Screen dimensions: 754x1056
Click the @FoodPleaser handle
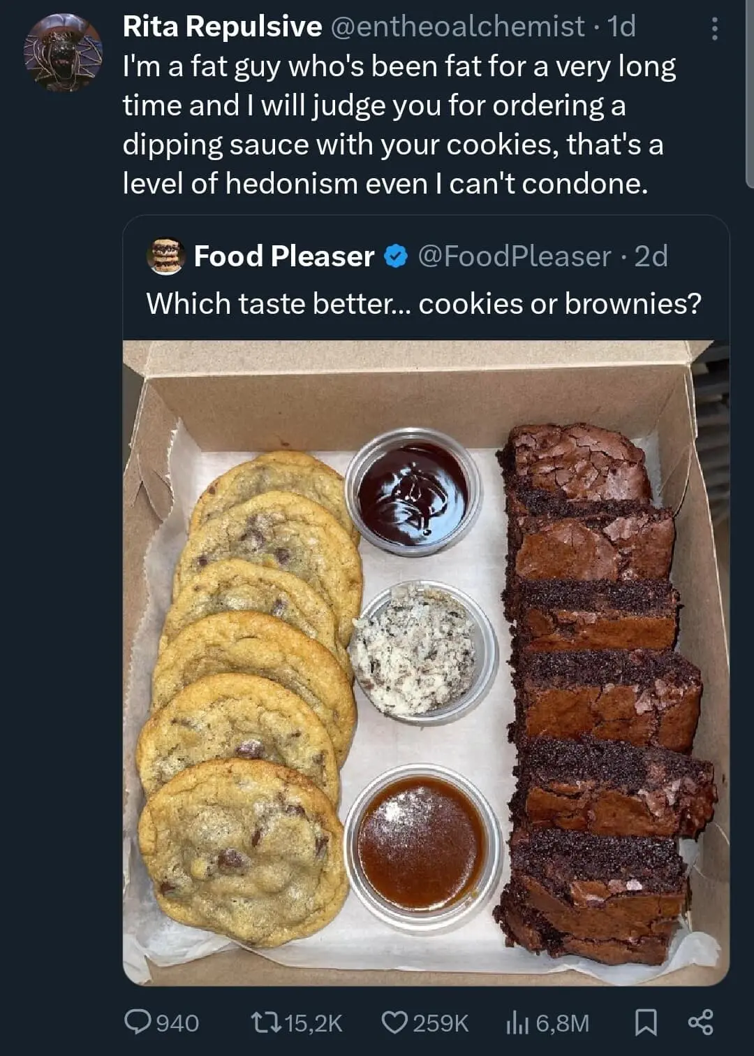pyautogui.click(x=514, y=256)
